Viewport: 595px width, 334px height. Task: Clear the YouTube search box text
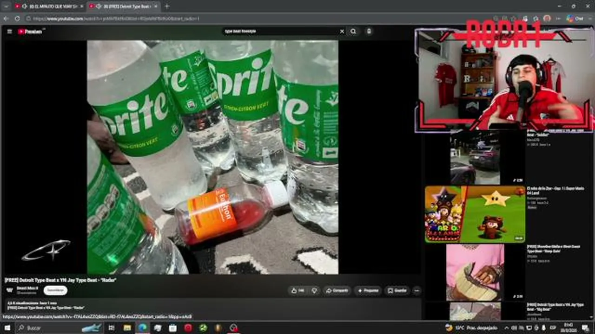[342, 32]
